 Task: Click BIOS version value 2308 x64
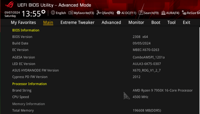point(140,37)
